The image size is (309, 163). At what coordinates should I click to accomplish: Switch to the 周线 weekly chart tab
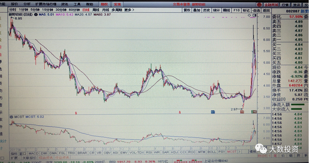[x=95, y=10]
